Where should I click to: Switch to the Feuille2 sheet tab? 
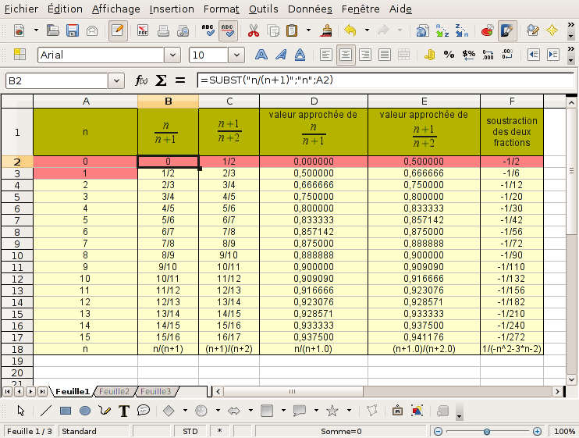114,391
